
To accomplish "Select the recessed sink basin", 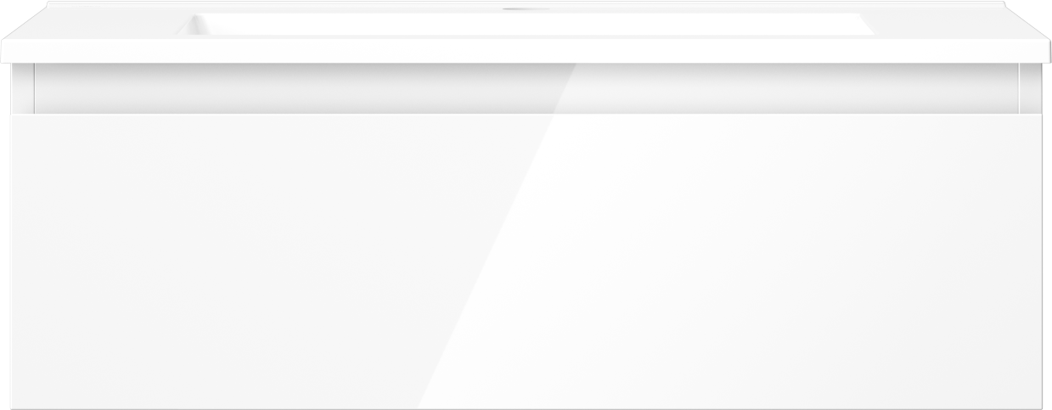I will 525,24.
